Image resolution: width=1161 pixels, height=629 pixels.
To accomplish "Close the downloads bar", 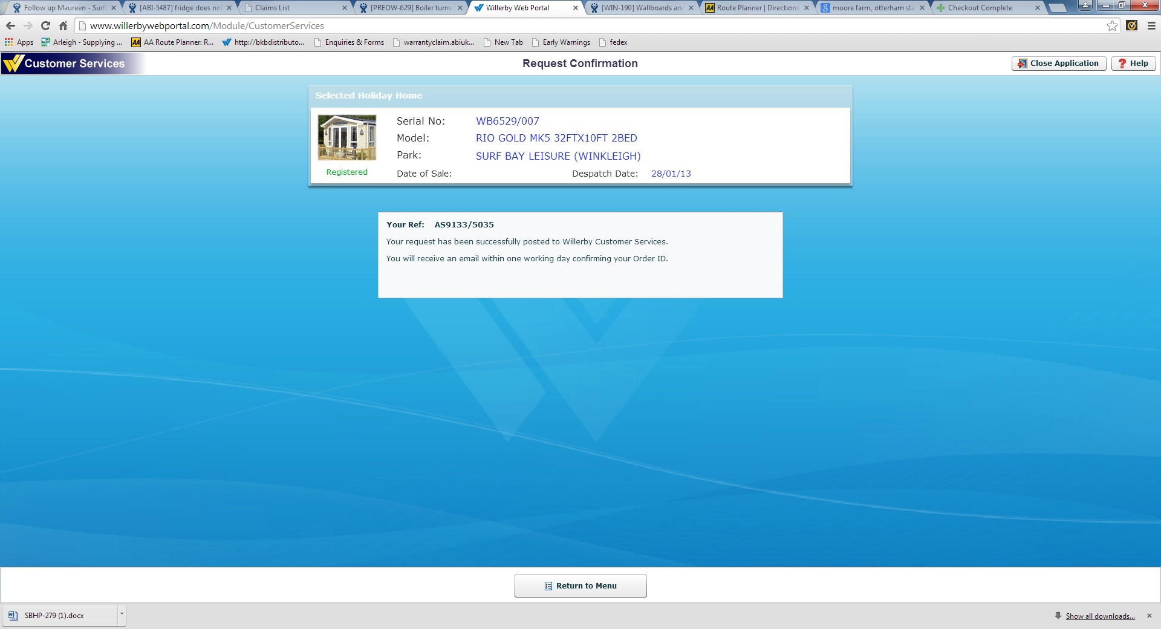I will [x=1150, y=616].
